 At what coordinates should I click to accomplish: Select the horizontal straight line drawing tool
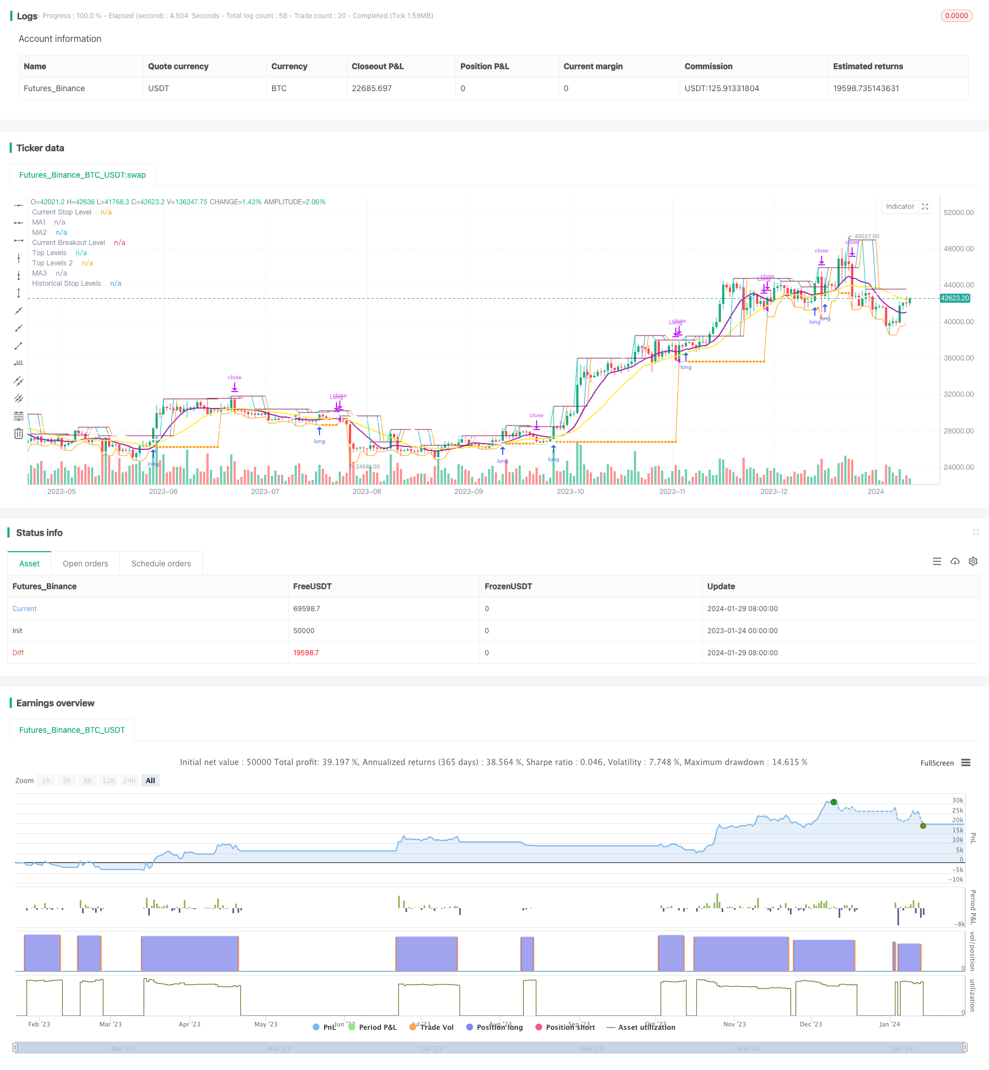pyautogui.click(x=19, y=205)
